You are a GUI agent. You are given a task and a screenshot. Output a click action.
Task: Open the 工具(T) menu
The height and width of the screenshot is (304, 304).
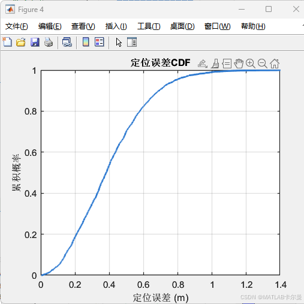[x=149, y=26]
